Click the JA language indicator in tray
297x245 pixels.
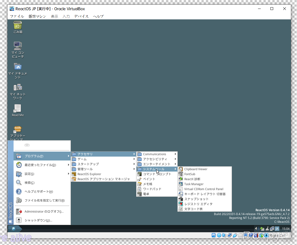point(277,229)
